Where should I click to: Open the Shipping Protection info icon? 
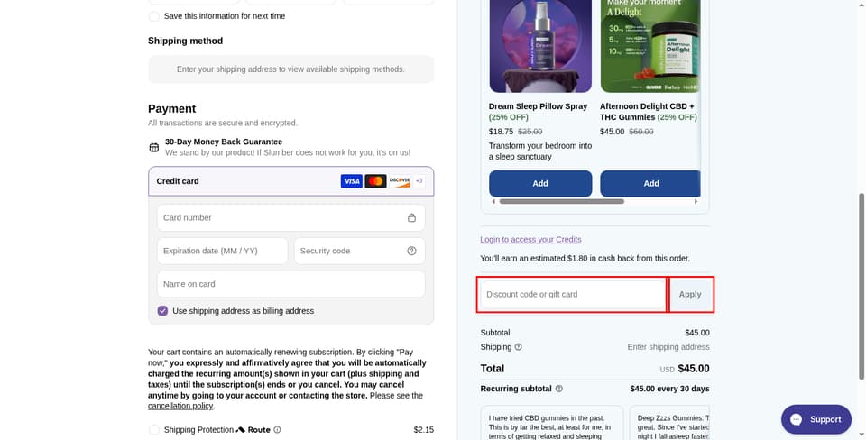pos(277,429)
